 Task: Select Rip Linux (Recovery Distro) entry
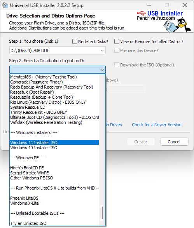[54, 102]
